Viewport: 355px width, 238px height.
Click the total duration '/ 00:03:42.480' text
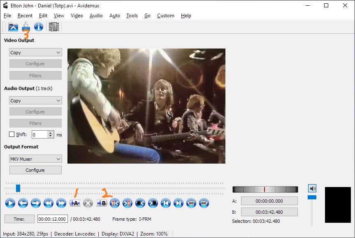85,219
